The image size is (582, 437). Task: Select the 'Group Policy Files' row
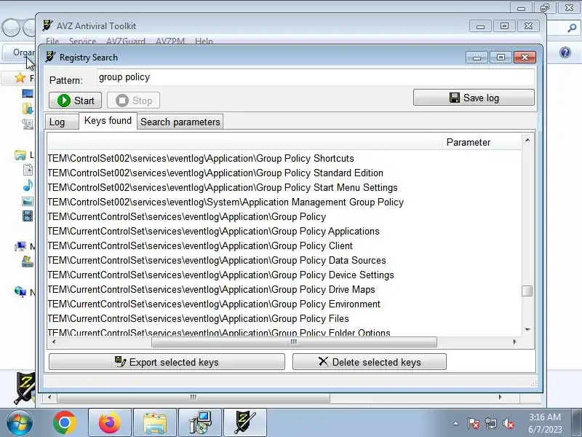[x=284, y=318]
